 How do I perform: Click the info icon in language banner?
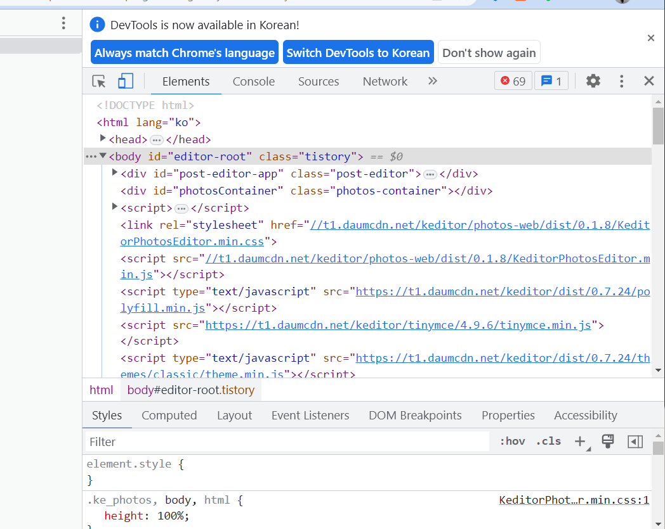97,25
